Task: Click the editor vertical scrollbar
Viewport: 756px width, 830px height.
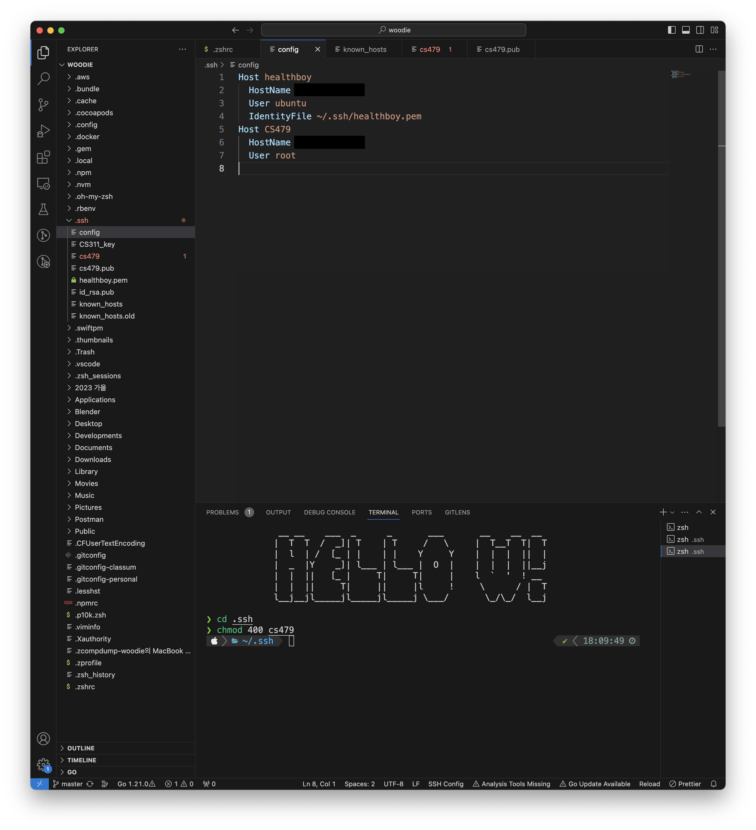Action: click(722, 247)
